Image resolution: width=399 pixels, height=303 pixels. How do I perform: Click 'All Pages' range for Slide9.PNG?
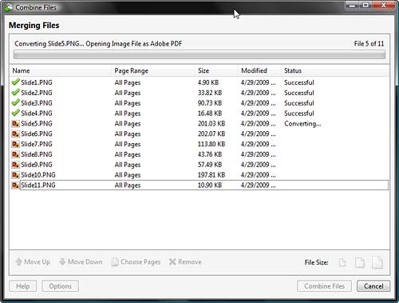[128, 165]
